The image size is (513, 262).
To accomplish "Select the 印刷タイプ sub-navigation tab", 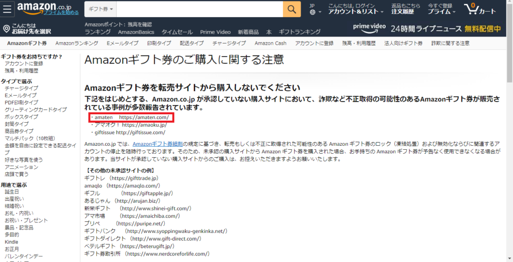I will click(159, 43).
